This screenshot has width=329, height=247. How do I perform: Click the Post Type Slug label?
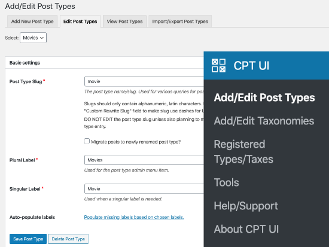(x=26, y=81)
